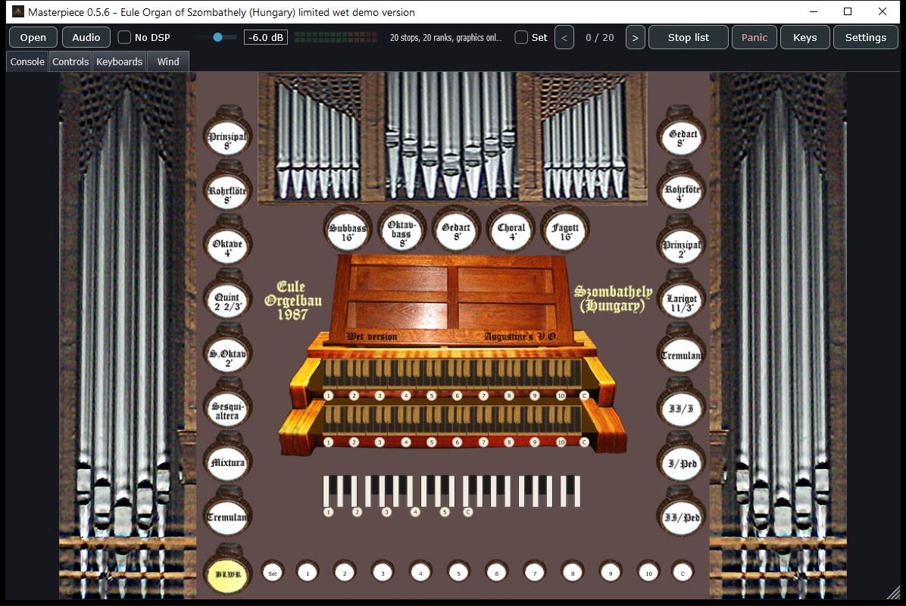Click the -6.0 dB volume field
The width and height of the screenshot is (906, 606).
pos(266,38)
